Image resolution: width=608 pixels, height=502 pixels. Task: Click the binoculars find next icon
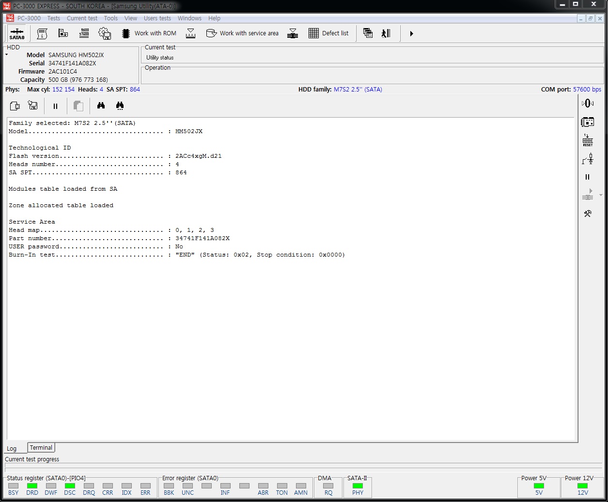(120, 106)
